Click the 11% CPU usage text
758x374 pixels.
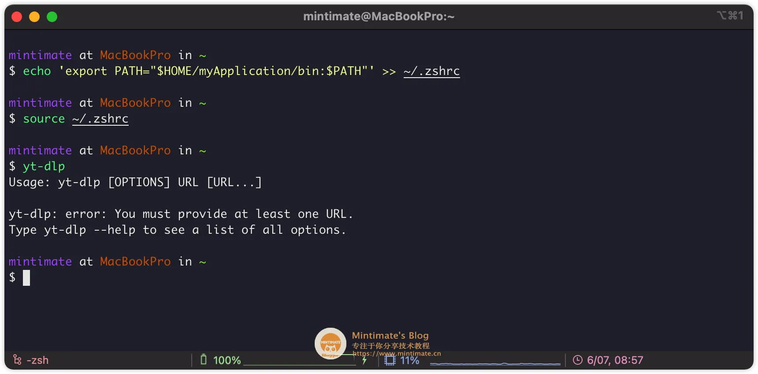(x=409, y=360)
